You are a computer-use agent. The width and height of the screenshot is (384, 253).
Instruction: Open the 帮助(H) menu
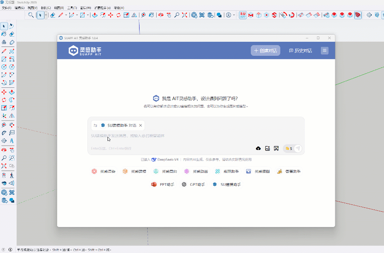119,8
